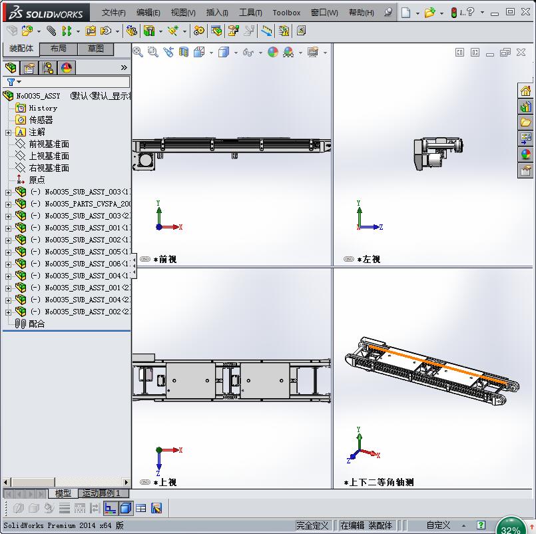Switch to the 草图 tab
Image resolution: width=536 pixels, height=534 pixels.
(96, 49)
